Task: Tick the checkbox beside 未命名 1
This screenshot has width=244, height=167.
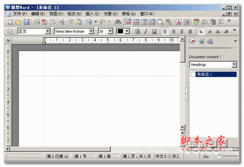Action: (x=193, y=75)
